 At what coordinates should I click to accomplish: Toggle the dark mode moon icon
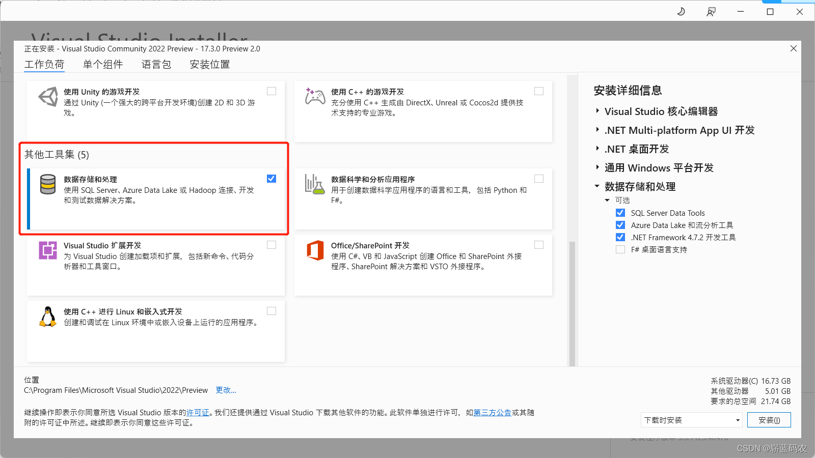[x=681, y=11]
